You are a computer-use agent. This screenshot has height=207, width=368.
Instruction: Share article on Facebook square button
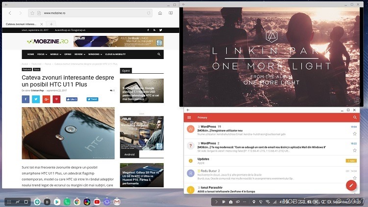point(26,99)
